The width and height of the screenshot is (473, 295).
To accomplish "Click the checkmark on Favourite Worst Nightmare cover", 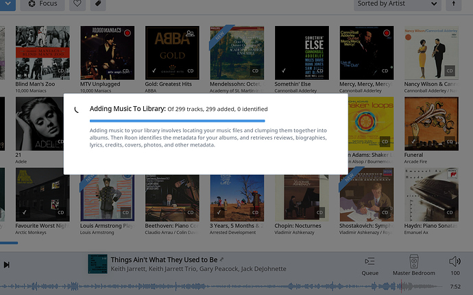I will click(25, 212).
